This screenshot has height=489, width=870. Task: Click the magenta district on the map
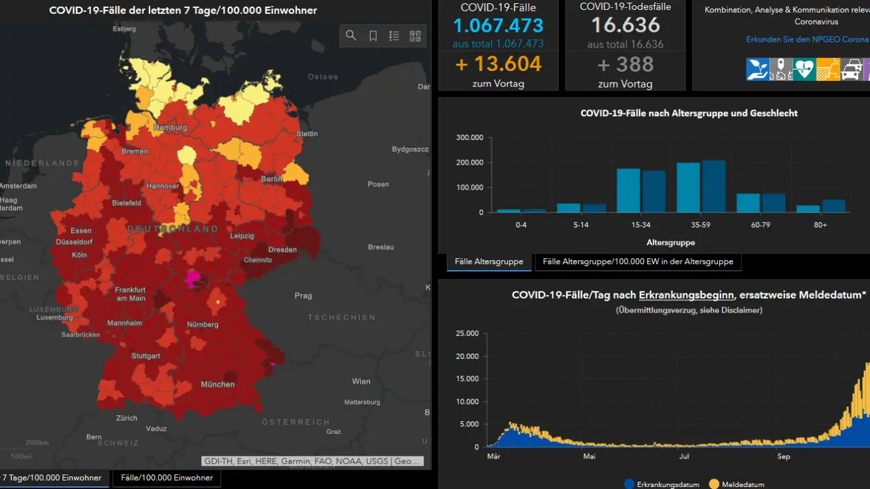(x=195, y=279)
